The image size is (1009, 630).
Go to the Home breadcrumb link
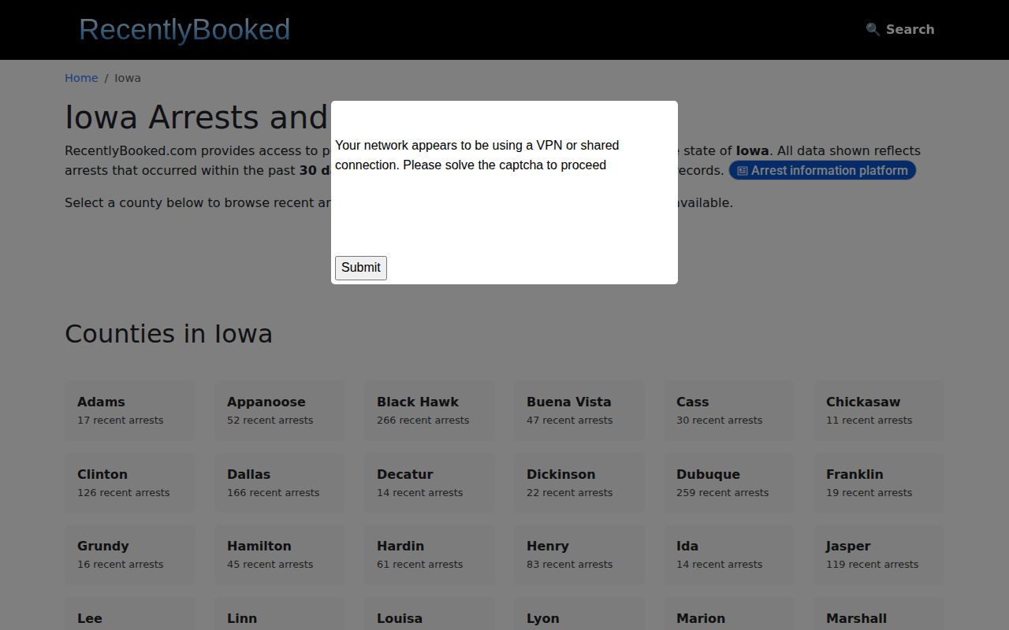81,78
